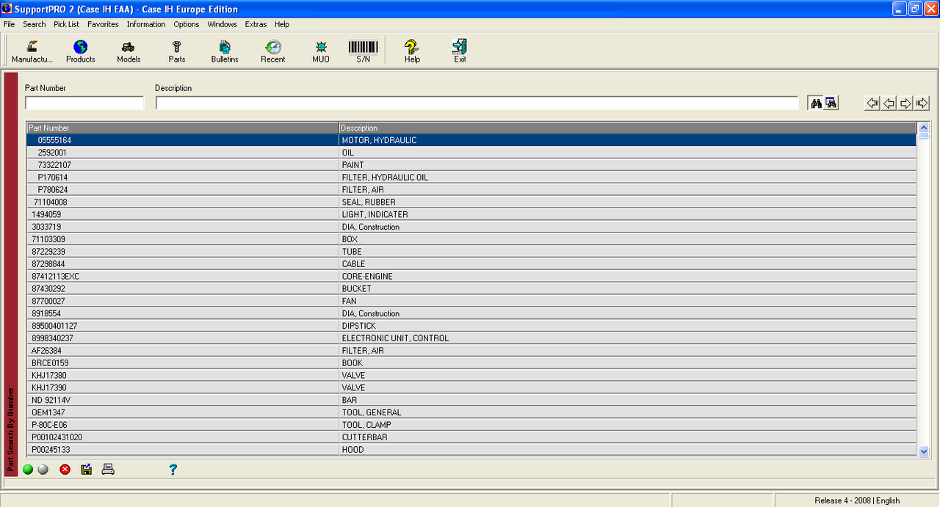Click the gray circle button
940x507 pixels.
click(43, 470)
